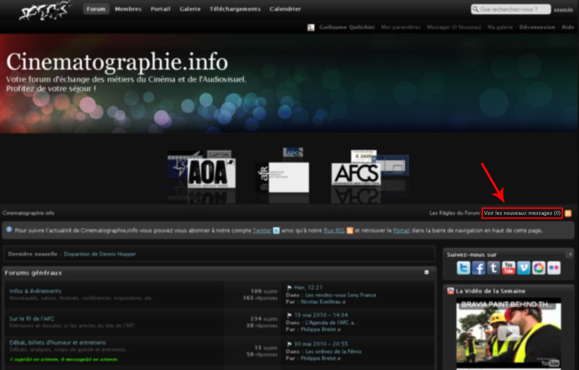Open Nicolas Eveilleau profile
Screen dimensions: 579x370
tap(321, 302)
